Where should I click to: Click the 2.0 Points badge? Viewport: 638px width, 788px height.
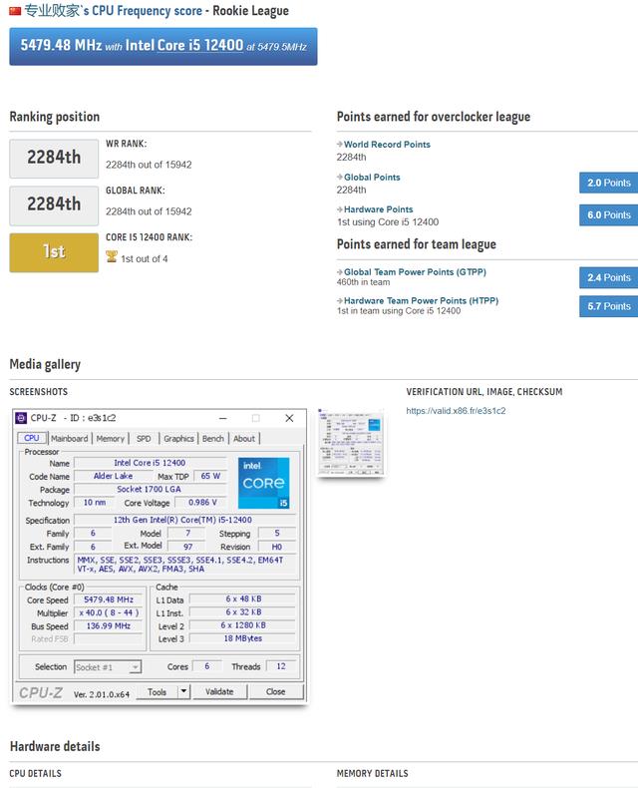coord(608,183)
